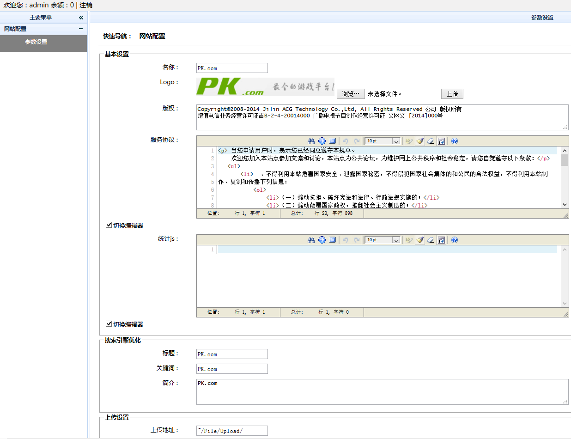Image resolution: width=571 pixels, height=439 pixels.
Task: Click the 服务协议 editor scrollbar thumb
Action: pyautogui.click(x=565, y=160)
